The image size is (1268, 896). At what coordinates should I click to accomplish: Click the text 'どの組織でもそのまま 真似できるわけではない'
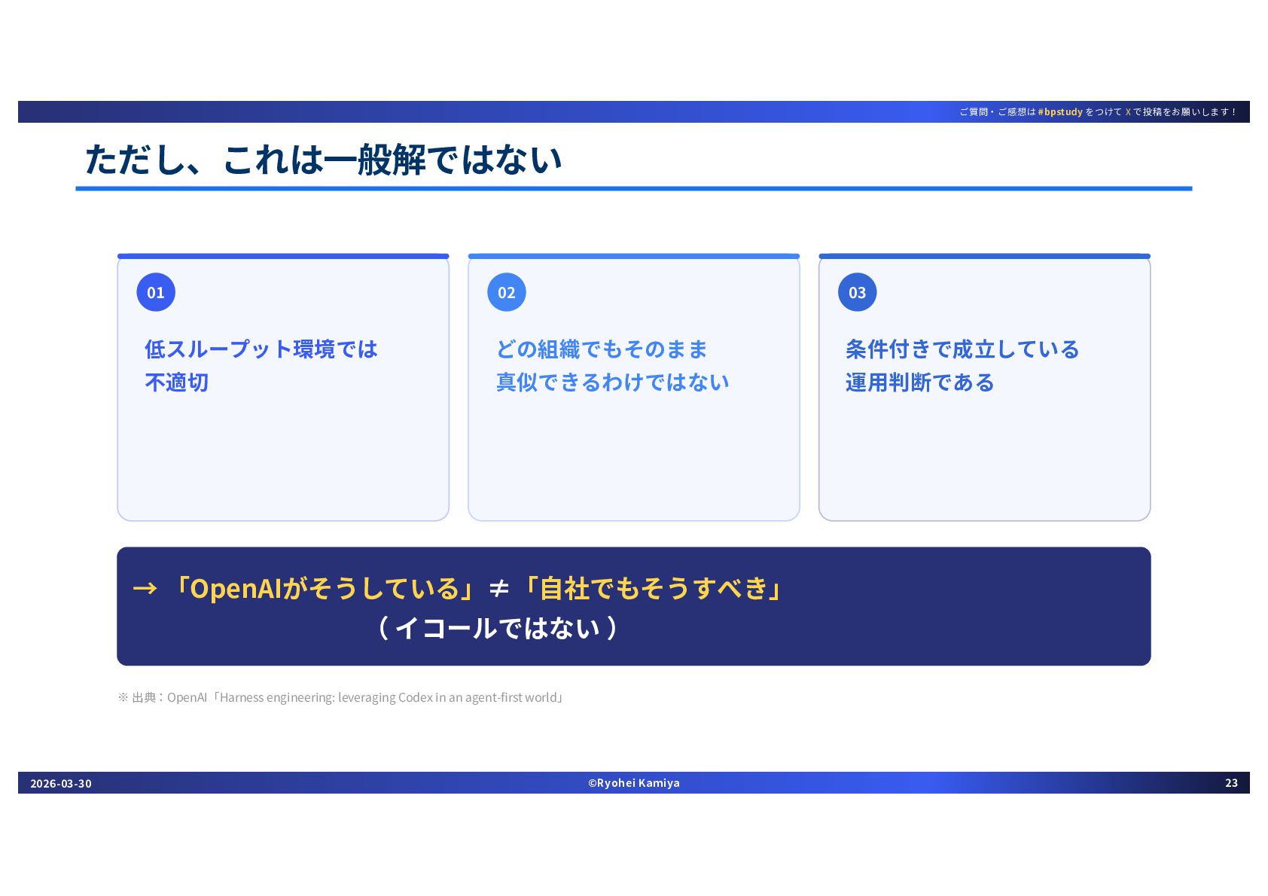pyautogui.click(x=613, y=366)
